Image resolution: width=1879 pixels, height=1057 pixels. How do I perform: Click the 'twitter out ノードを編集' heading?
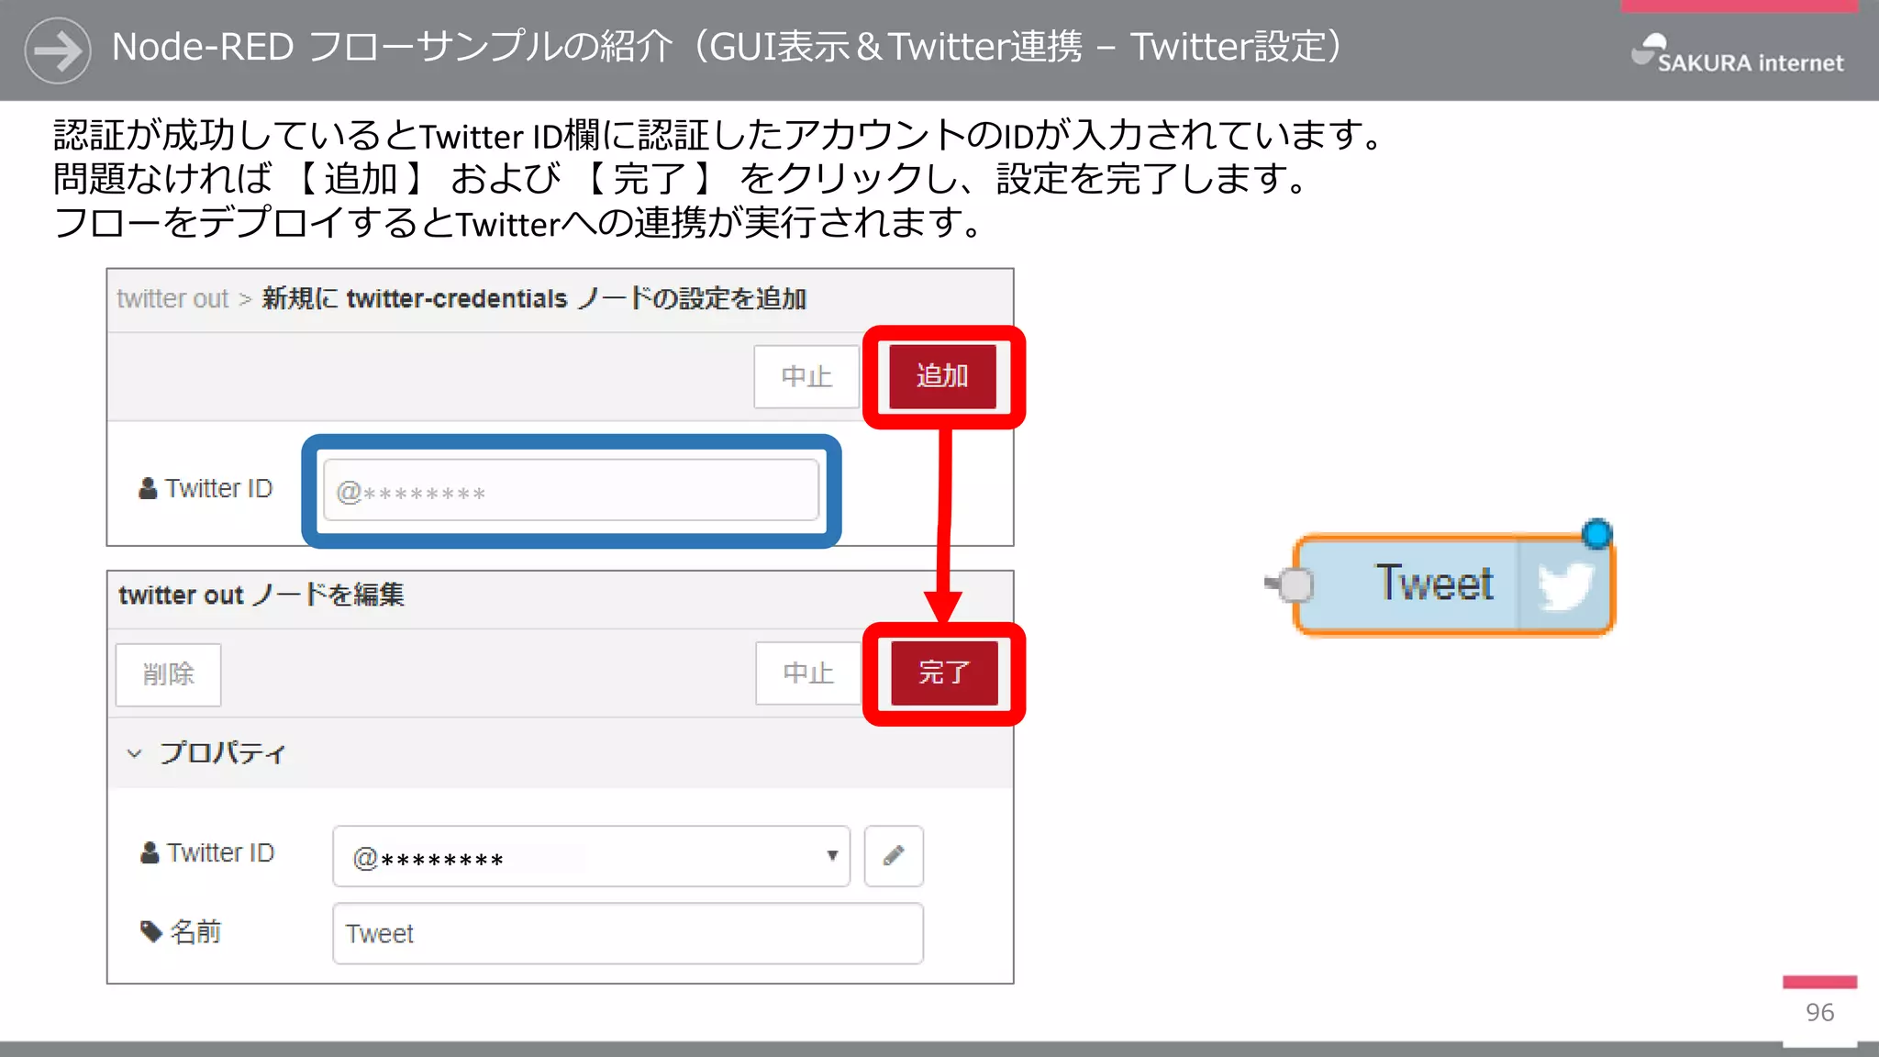coord(261,595)
